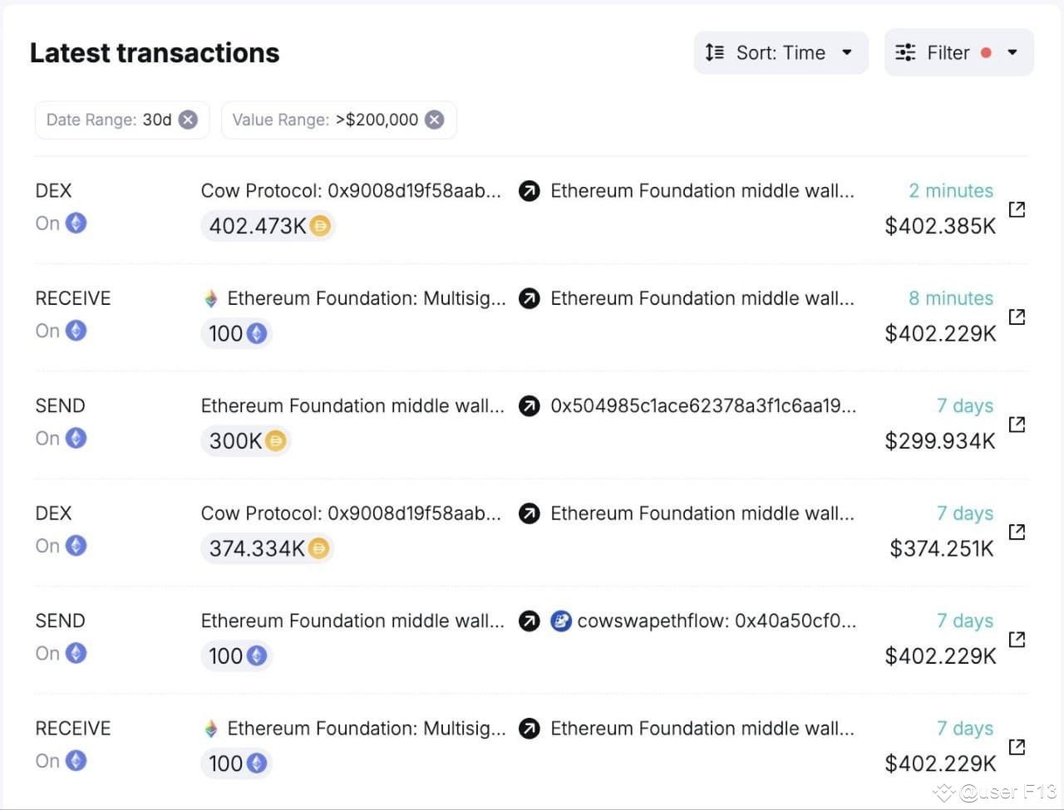
Task: Open the external link for the 7 days SEND transaction
Action: pyautogui.click(x=1017, y=424)
